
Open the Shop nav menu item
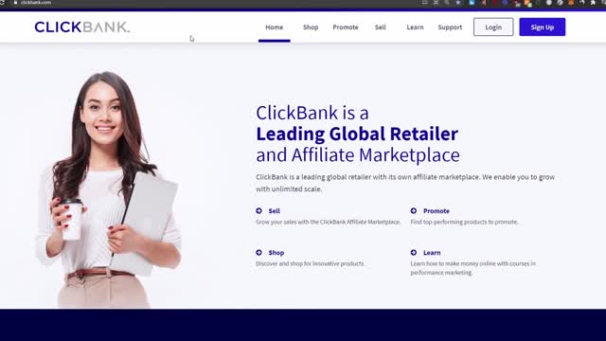[x=311, y=27]
